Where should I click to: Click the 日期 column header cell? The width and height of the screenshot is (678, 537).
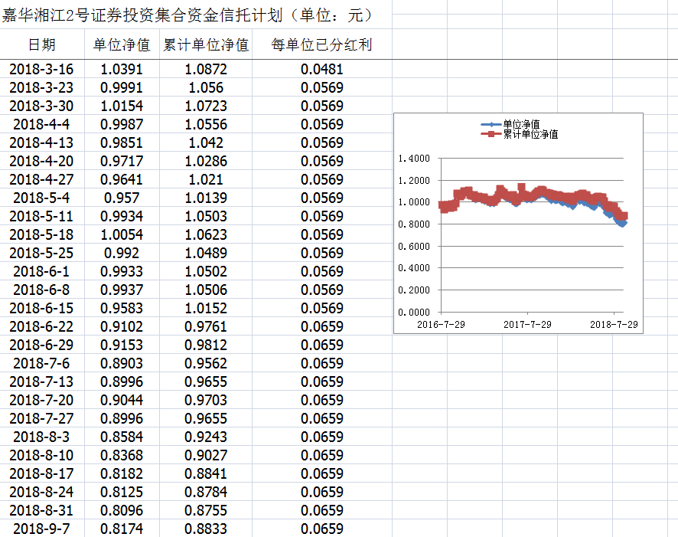42,44
